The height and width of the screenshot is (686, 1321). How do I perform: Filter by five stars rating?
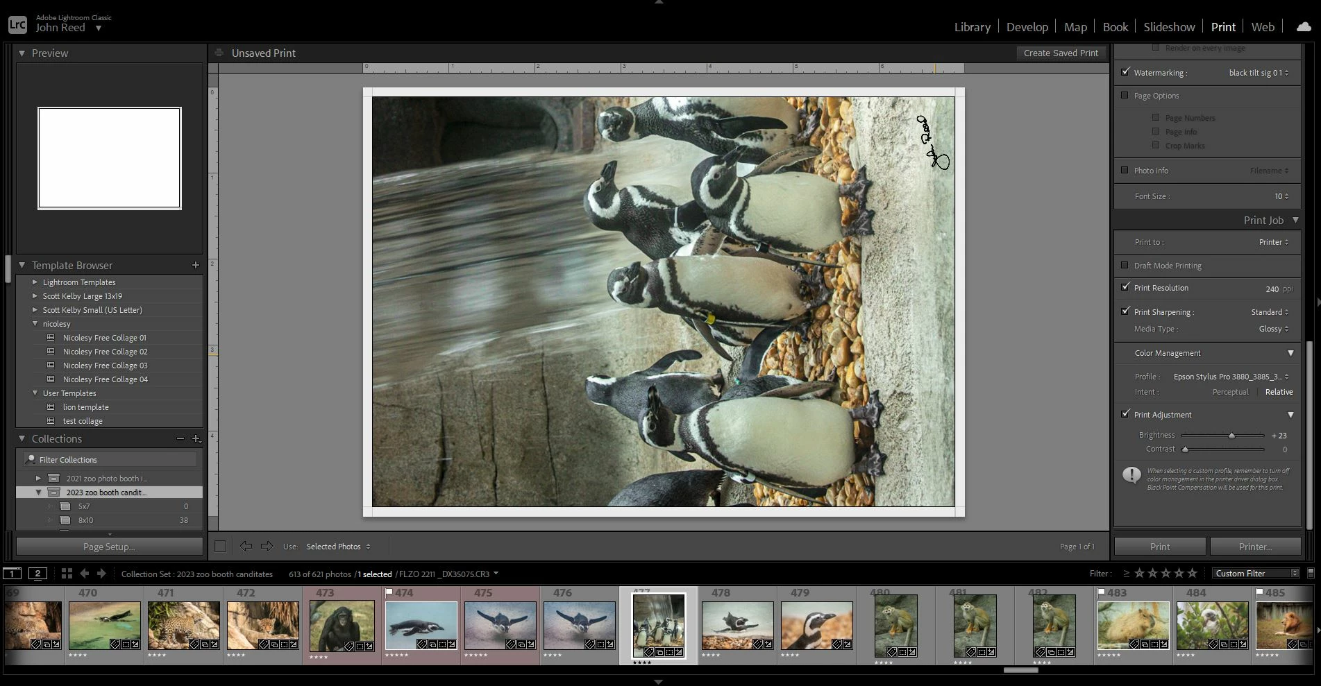(1193, 573)
